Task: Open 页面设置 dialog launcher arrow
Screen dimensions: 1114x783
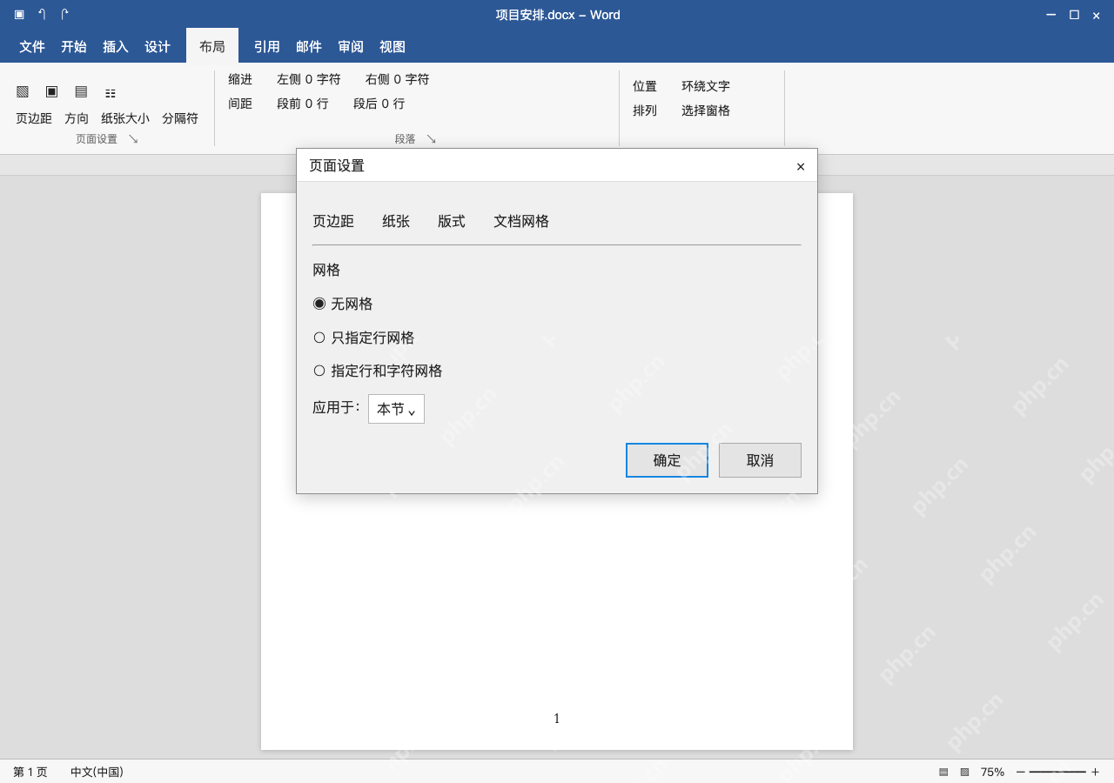Action: pos(133,138)
